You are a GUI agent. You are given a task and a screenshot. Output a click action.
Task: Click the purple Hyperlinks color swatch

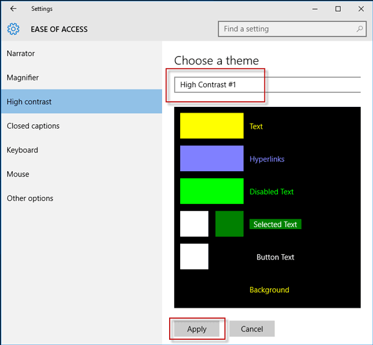pyautogui.click(x=212, y=158)
